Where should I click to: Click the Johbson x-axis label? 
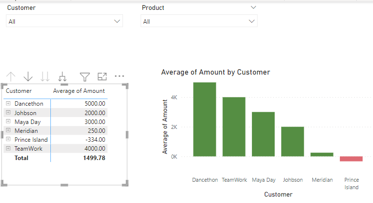293,180
